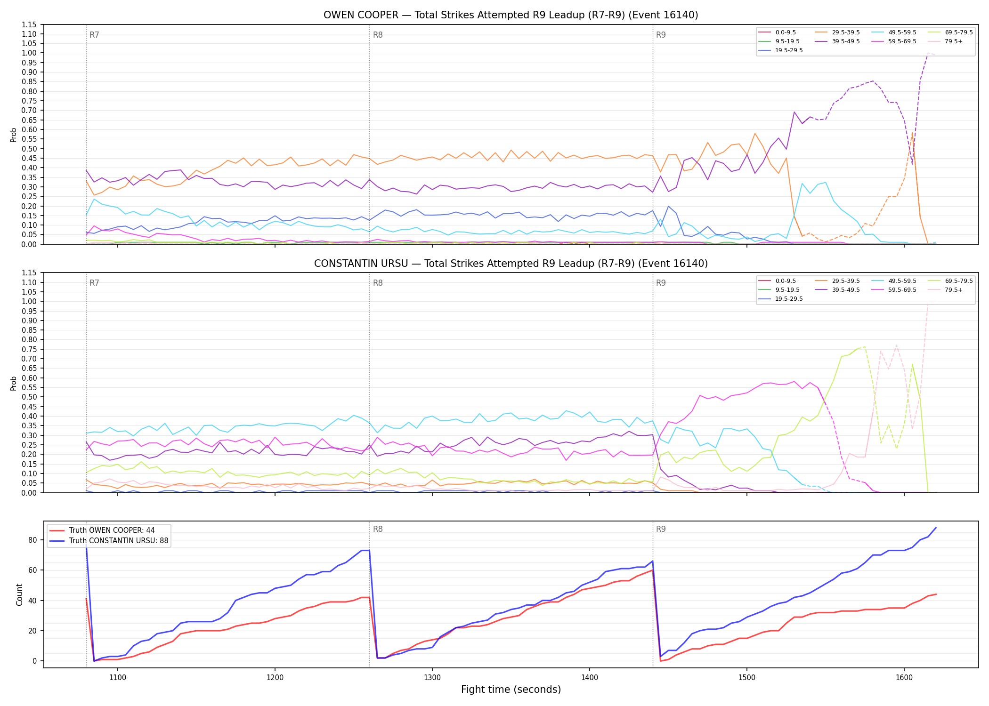Click x-axis tick label 1600

point(904,678)
